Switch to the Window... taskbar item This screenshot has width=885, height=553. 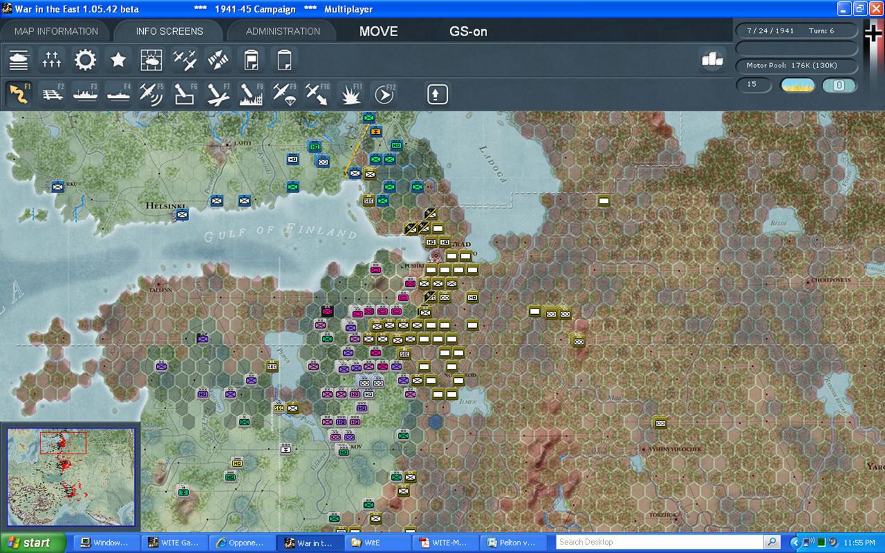coord(106,543)
